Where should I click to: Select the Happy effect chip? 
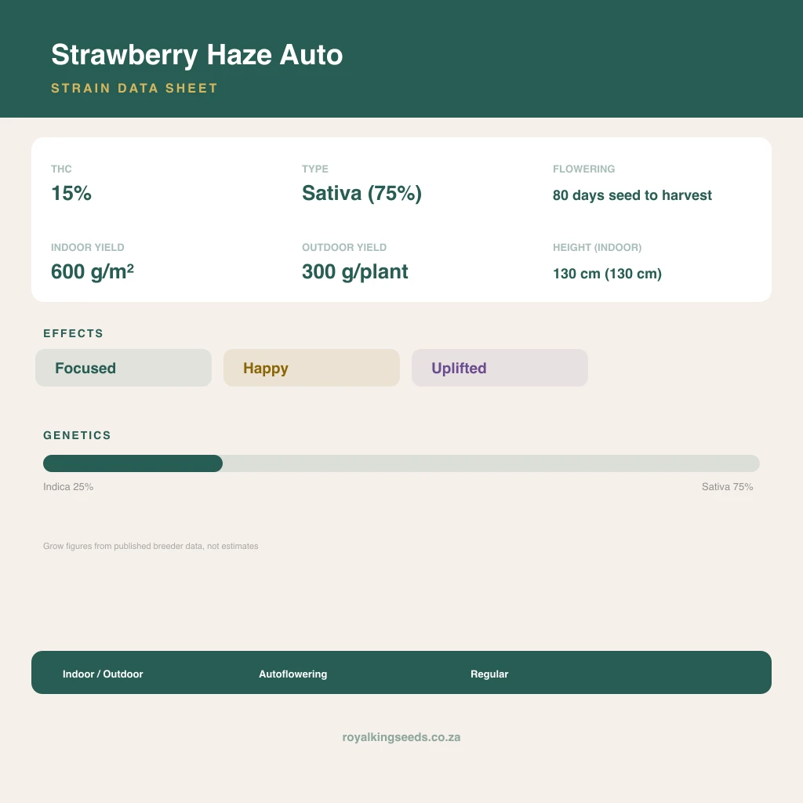tap(311, 368)
